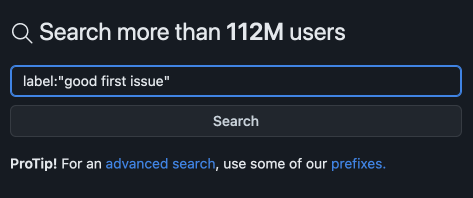Open the prefixes link
Screen dimensions: 473x198
pos(358,164)
